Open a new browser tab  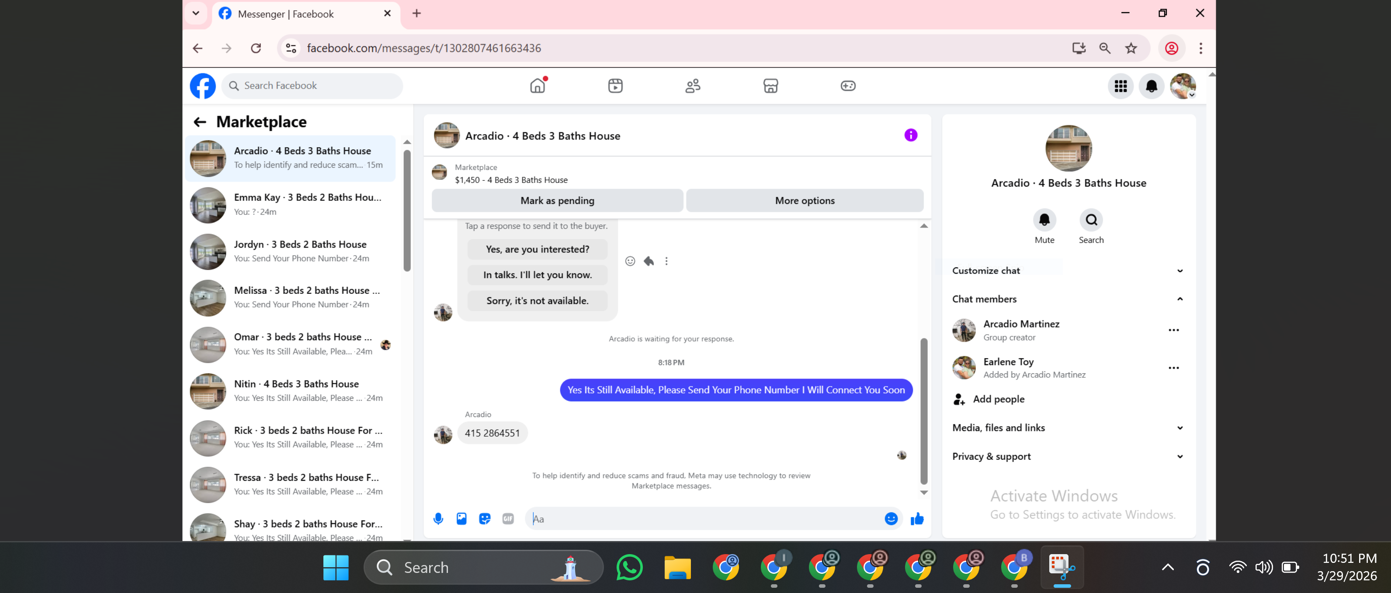click(x=416, y=14)
